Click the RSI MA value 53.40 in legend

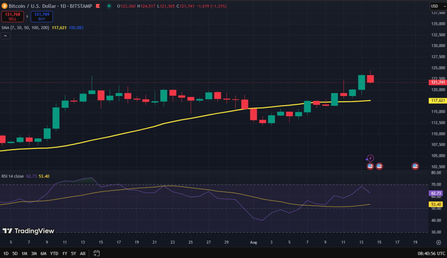click(44, 176)
